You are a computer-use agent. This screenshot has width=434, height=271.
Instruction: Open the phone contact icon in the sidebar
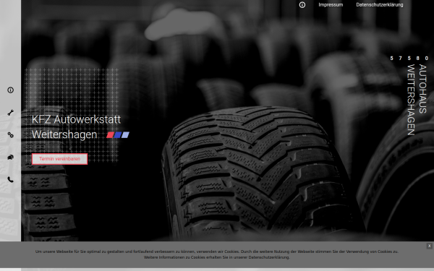(x=11, y=180)
